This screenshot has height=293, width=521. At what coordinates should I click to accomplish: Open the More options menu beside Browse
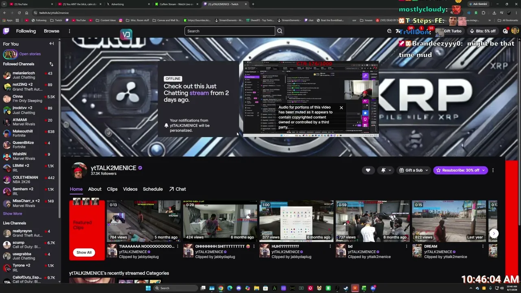coord(69,31)
